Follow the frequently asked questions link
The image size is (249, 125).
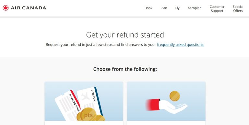(x=181, y=45)
